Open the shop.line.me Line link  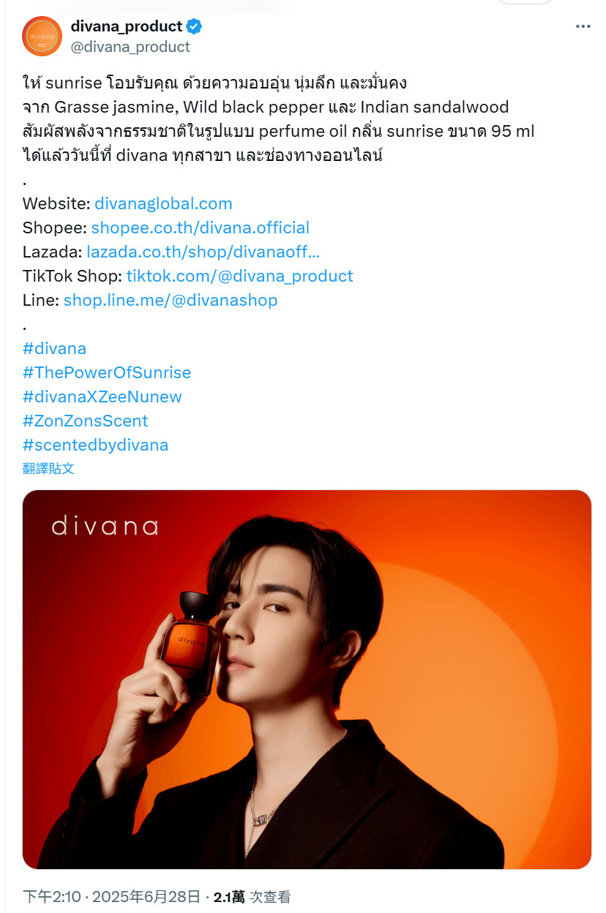point(171,300)
